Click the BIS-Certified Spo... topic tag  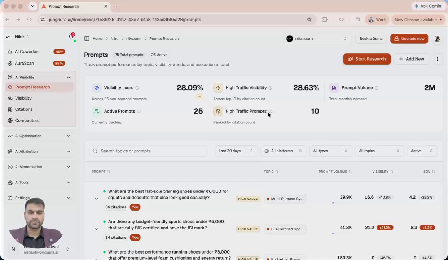(285, 229)
